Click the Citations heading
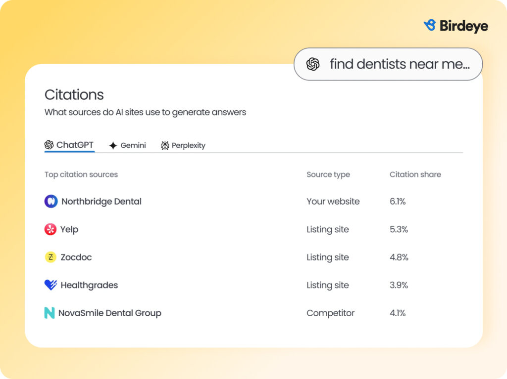The image size is (507, 379). point(74,95)
